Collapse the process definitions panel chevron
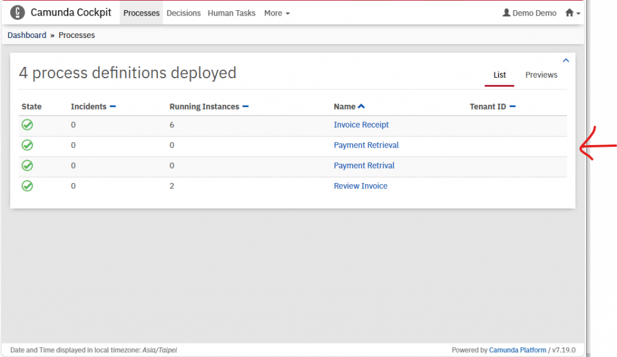The image size is (617, 357). point(566,61)
